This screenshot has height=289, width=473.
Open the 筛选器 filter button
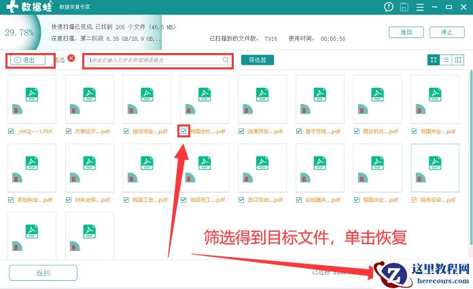coord(258,60)
